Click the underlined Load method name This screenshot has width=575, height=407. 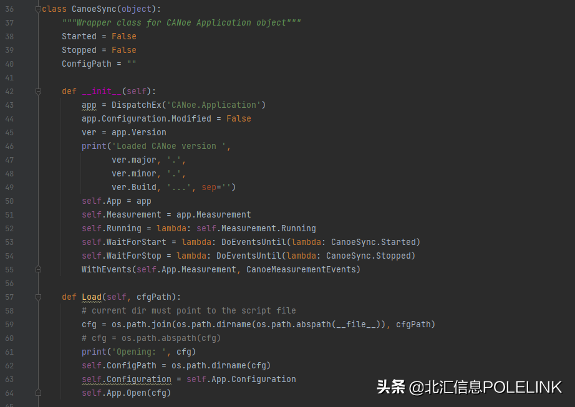91,297
